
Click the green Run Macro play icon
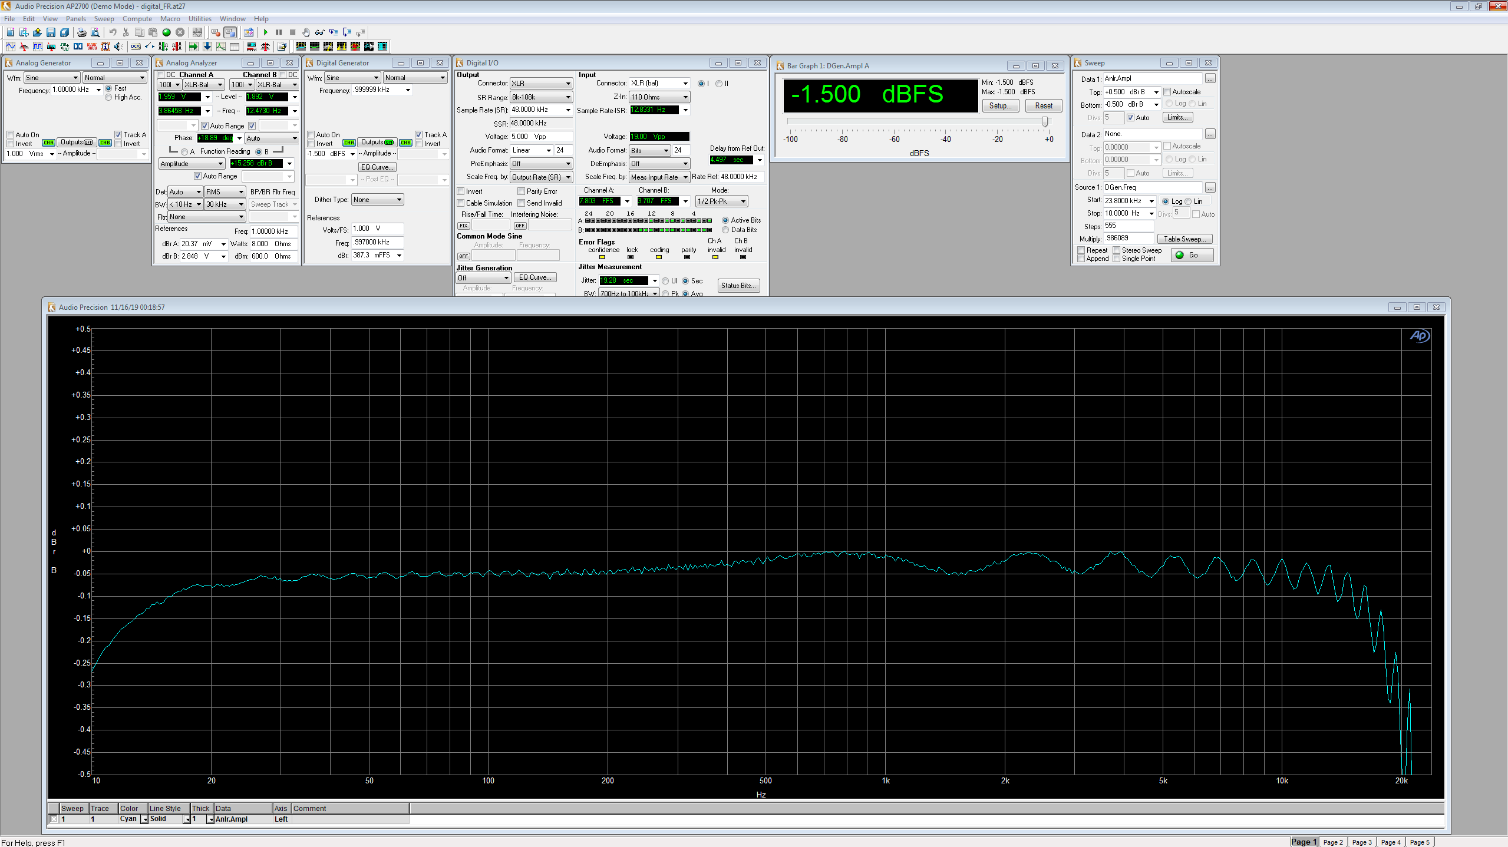tap(265, 32)
